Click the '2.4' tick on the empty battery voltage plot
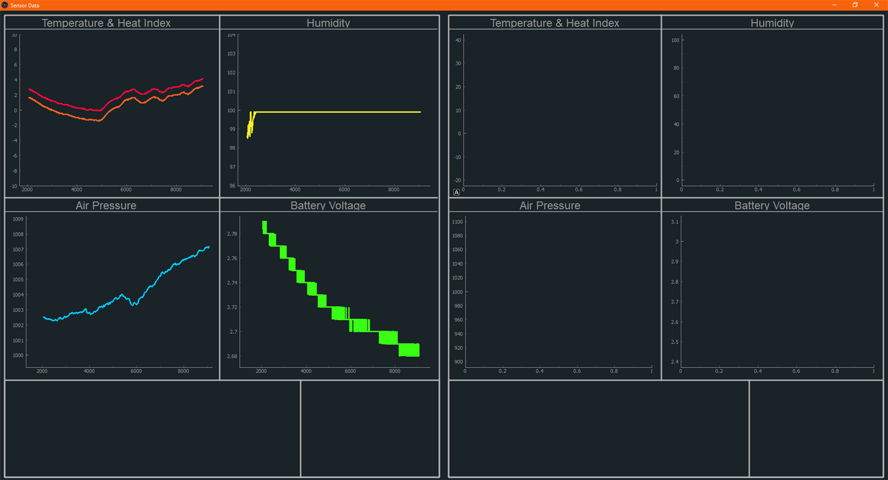This screenshot has width=888, height=480. 675,362
